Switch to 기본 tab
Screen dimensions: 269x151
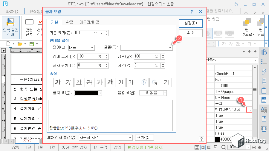[x=55, y=22]
